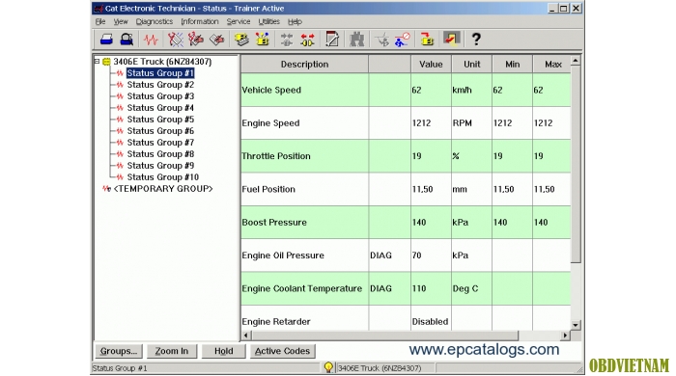Image resolution: width=676 pixels, height=376 pixels.
Task: Open the binoculars search icon
Action: [x=356, y=40]
